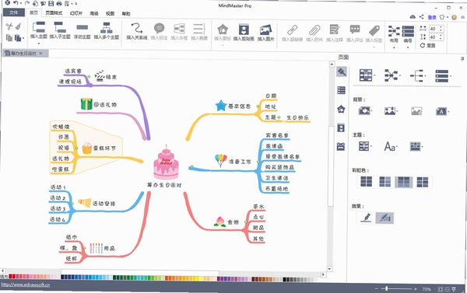Click the Insert Comment (插入评论) icon

click(354, 30)
